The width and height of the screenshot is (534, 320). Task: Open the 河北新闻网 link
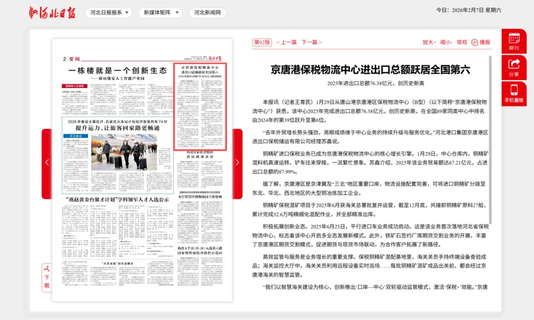(x=207, y=12)
